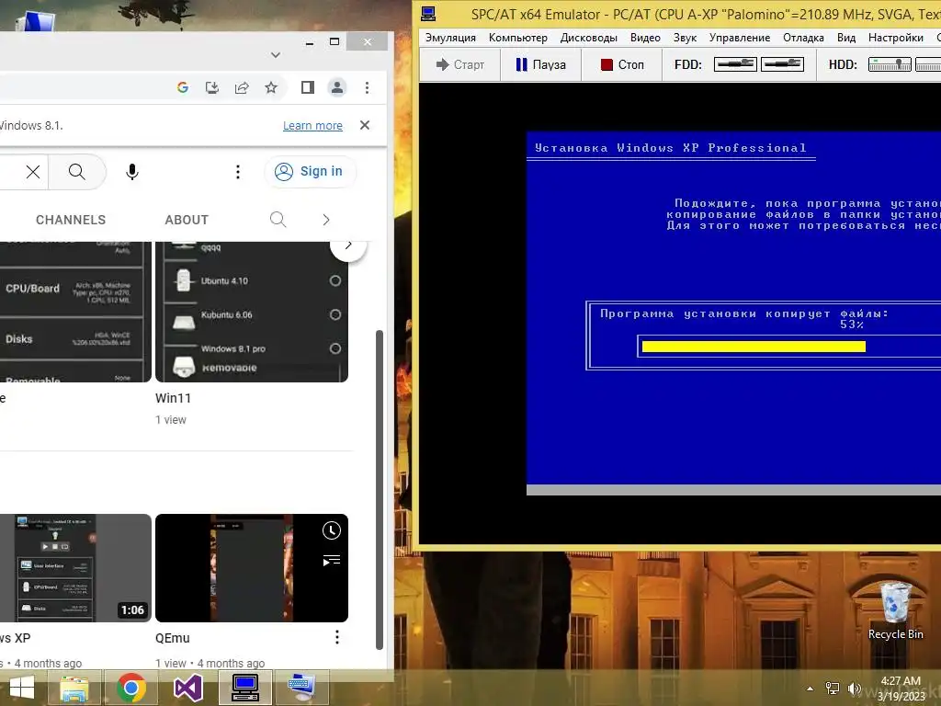Open Google icon in Chrome address bar

pos(183,87)
